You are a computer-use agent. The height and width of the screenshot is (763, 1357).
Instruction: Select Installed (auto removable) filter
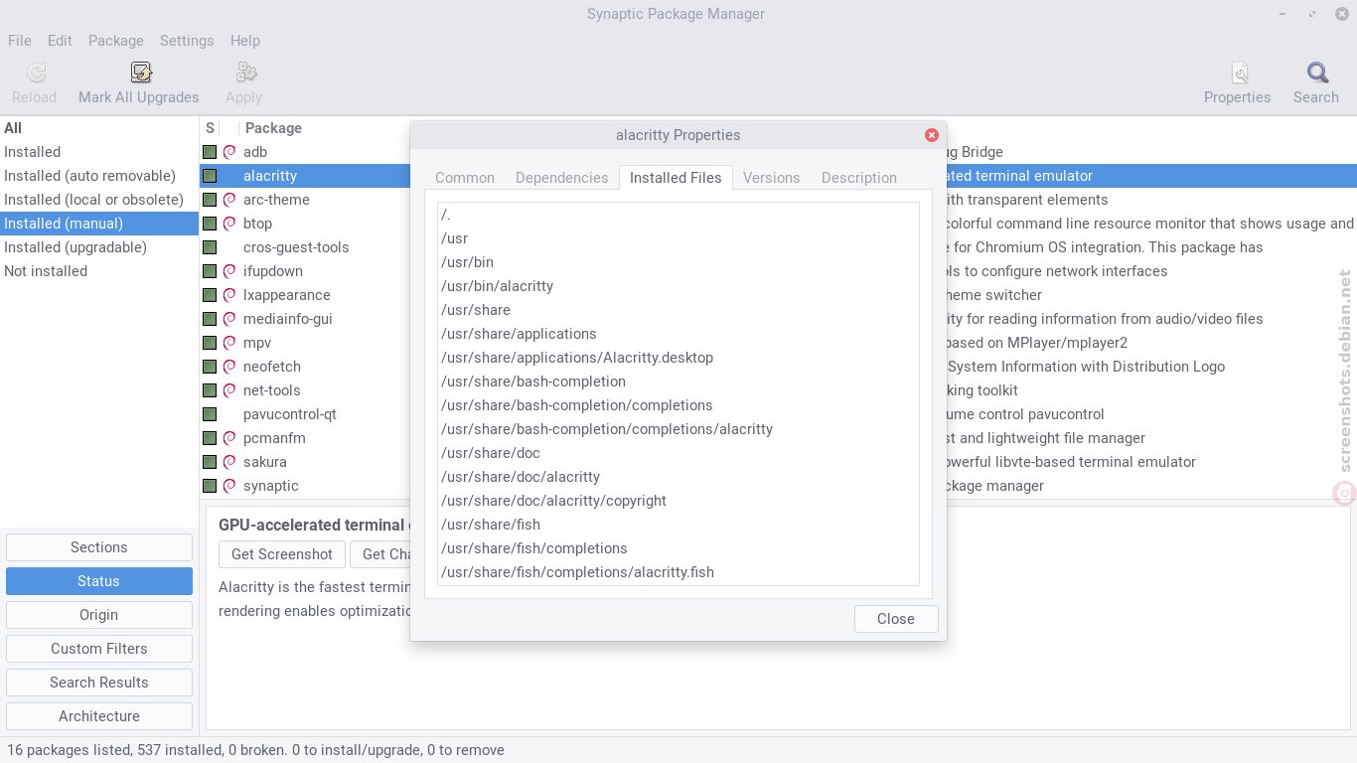[x=99, y=176]
